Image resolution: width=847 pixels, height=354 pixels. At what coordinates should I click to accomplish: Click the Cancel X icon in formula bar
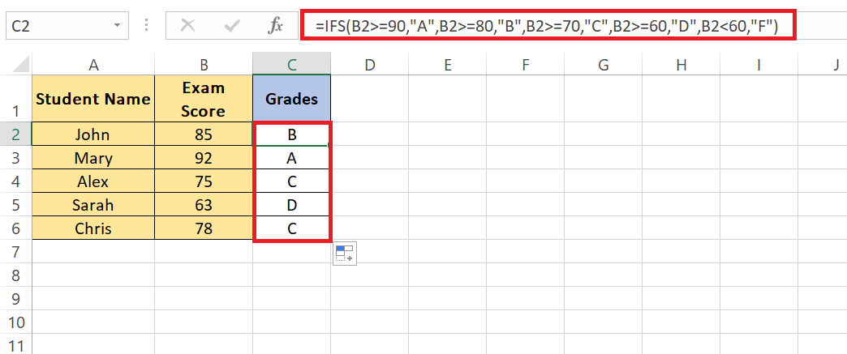click(187, 26)
